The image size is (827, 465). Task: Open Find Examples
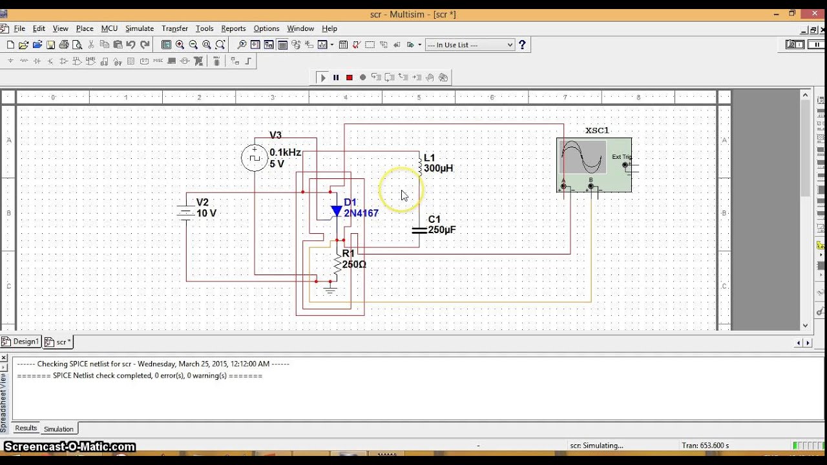242,45
